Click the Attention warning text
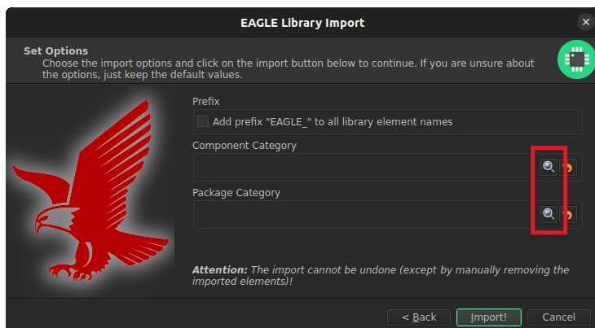The height and width of the screenshot is (328, 595). [x=381, y=275]
